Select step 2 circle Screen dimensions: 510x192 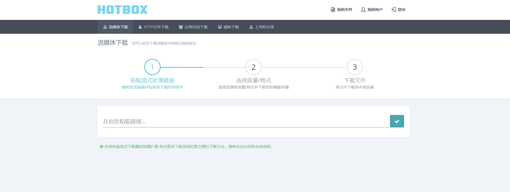[x=254, y=67]
